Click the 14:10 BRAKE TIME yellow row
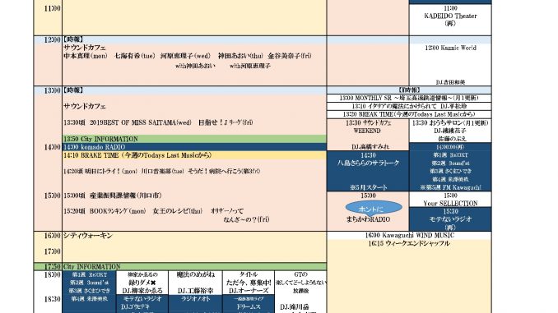558x313 pixels. [x=194, y=155]
